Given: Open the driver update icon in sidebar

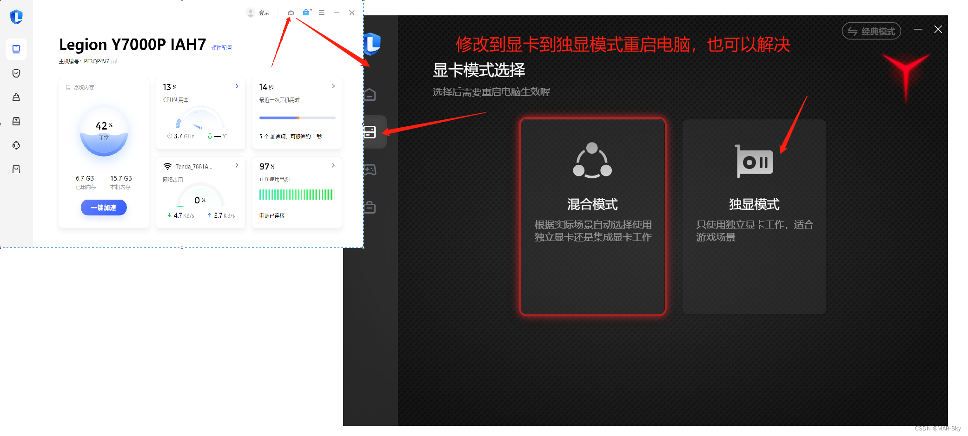Looking at the screenshot, I should coord(16,121).
